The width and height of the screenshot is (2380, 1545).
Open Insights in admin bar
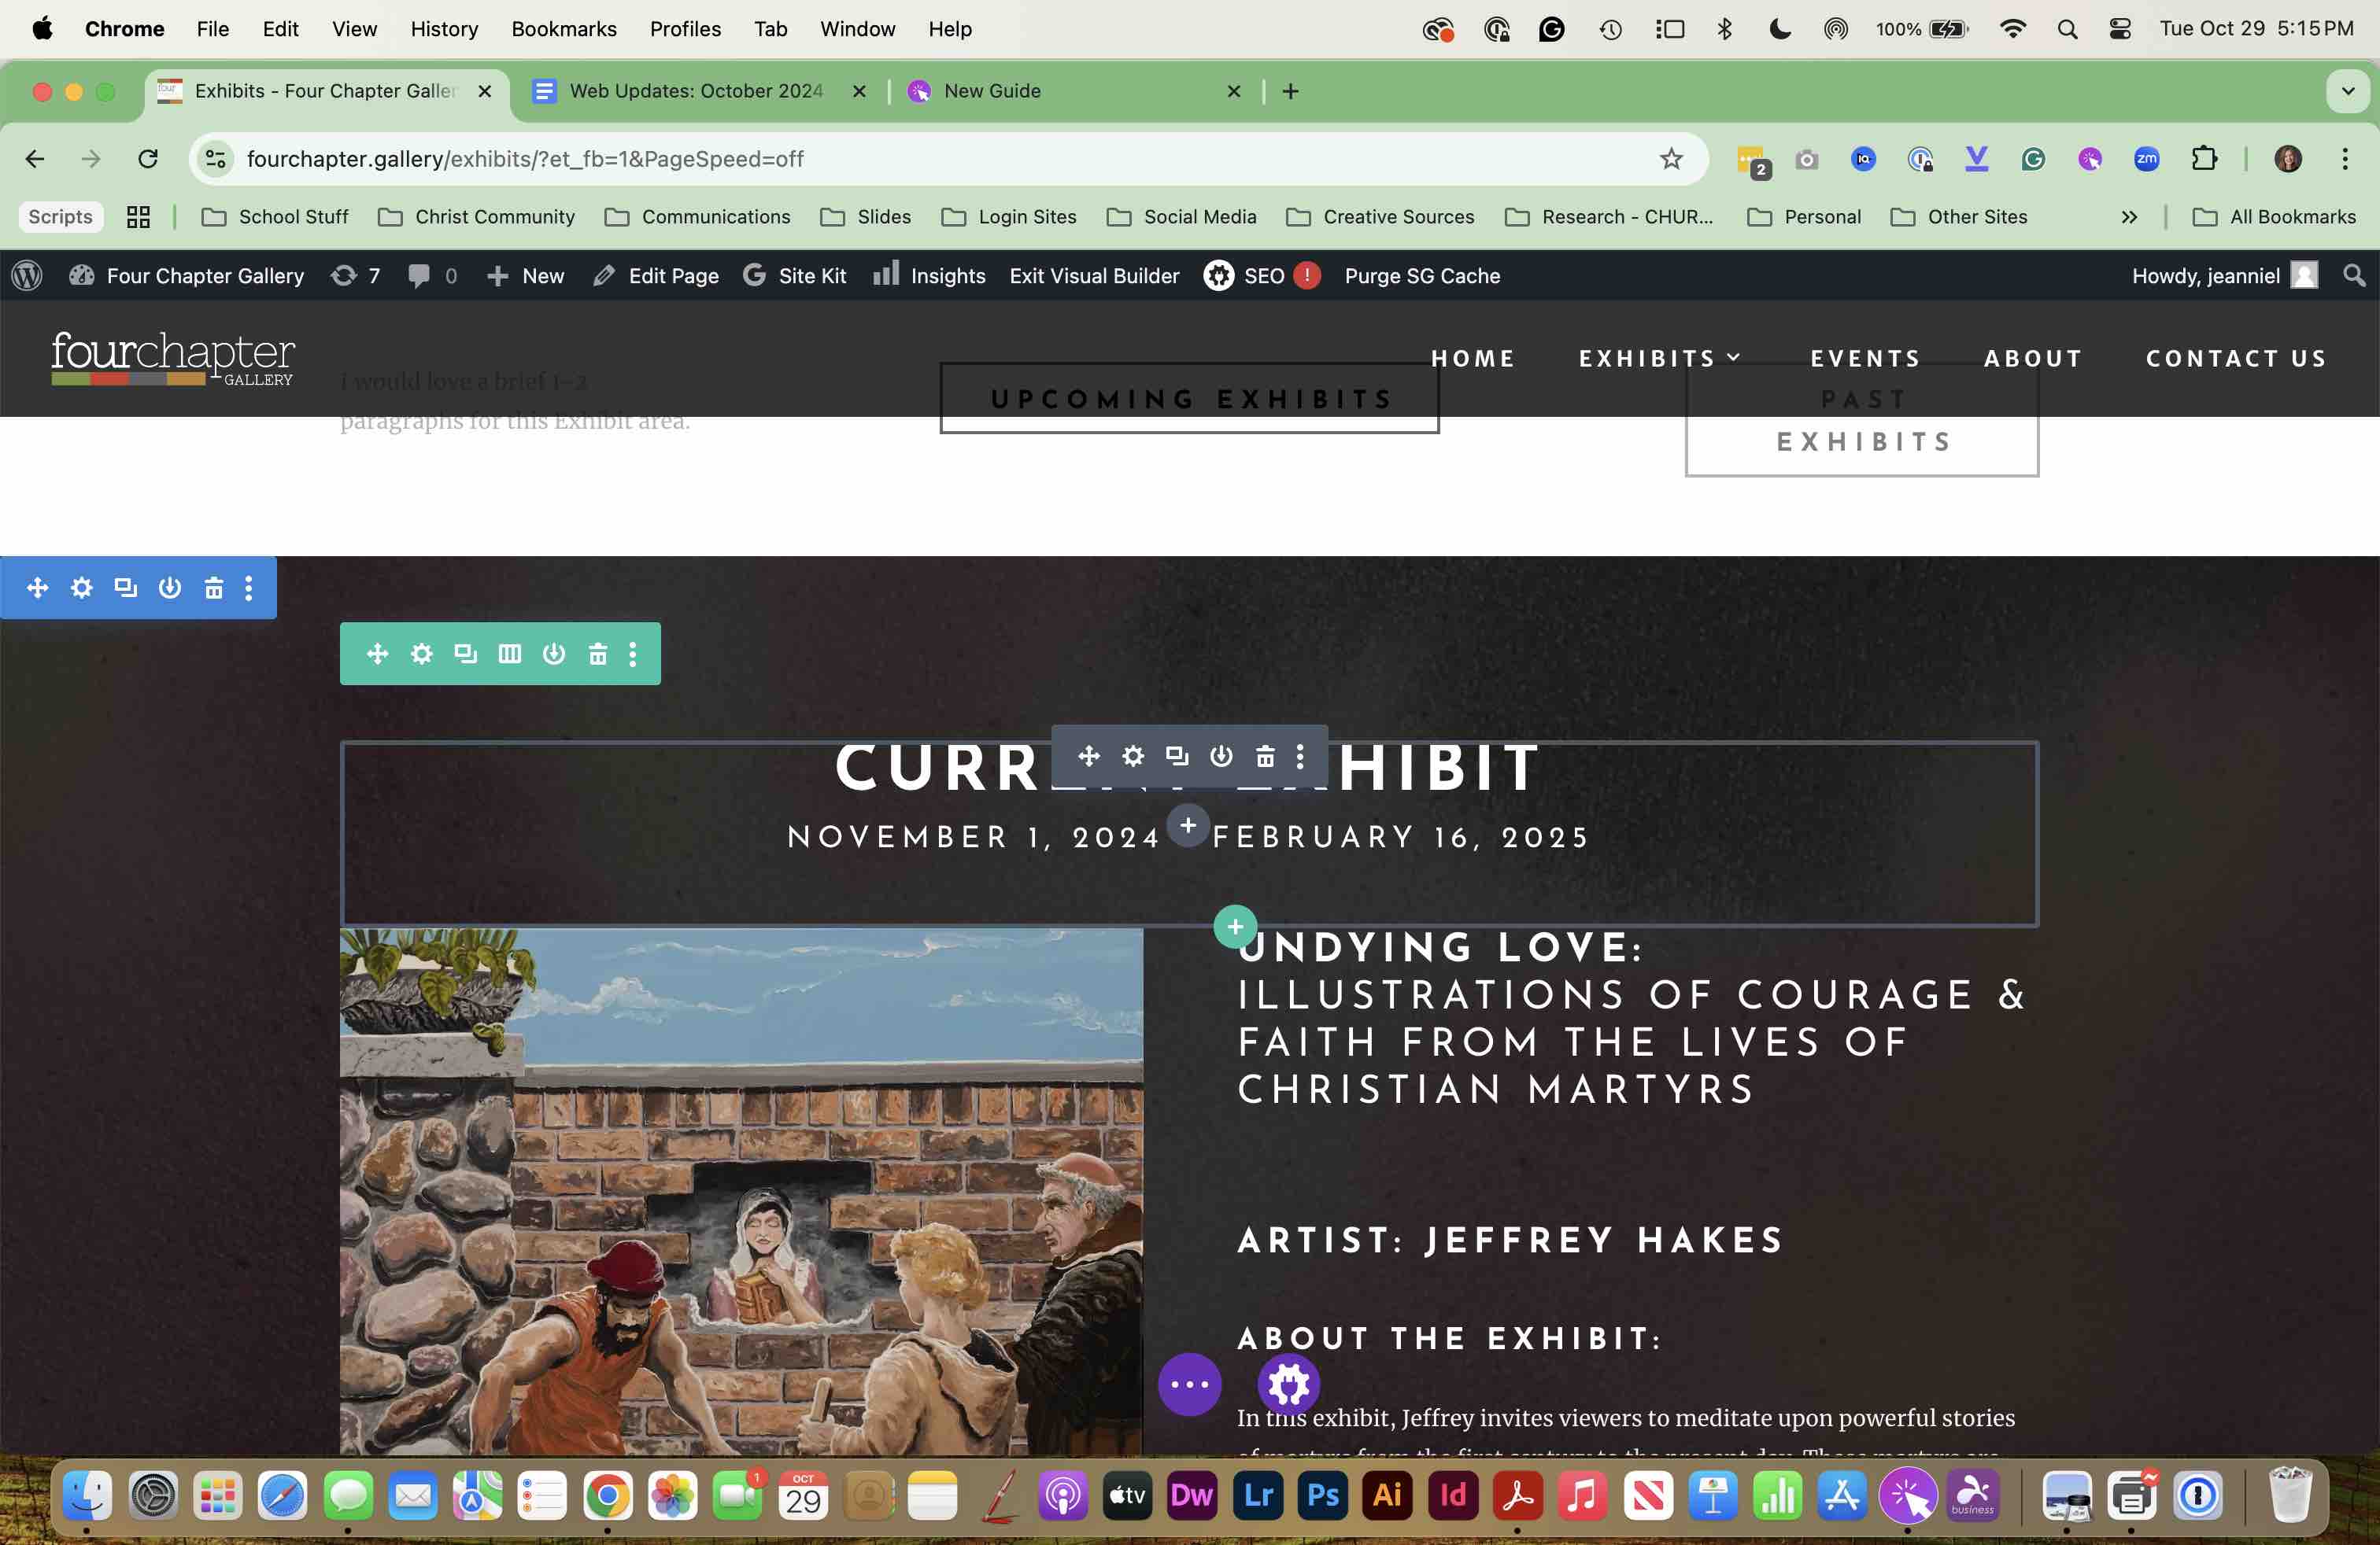click(x=929, y=276)
